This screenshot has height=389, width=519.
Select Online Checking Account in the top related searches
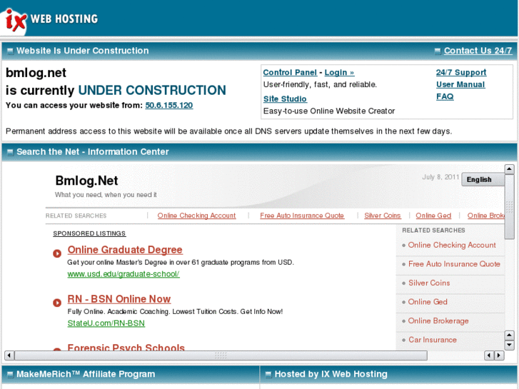point(196,216)
